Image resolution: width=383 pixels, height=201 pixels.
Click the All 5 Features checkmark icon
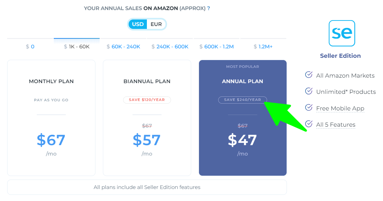309,124
